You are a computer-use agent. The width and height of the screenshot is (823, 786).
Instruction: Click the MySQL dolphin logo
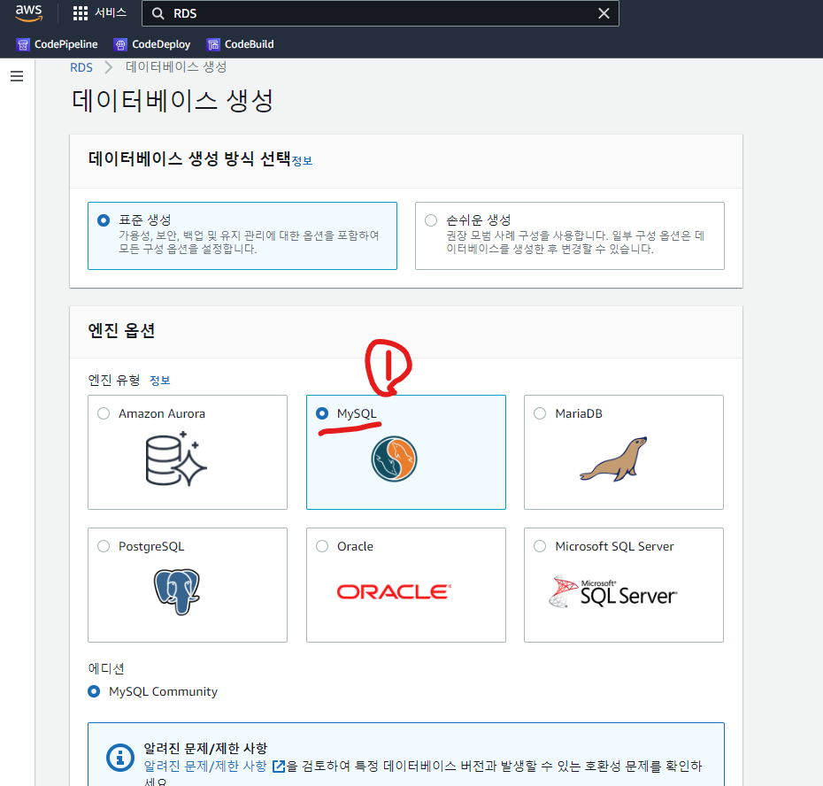click(394, 458)
